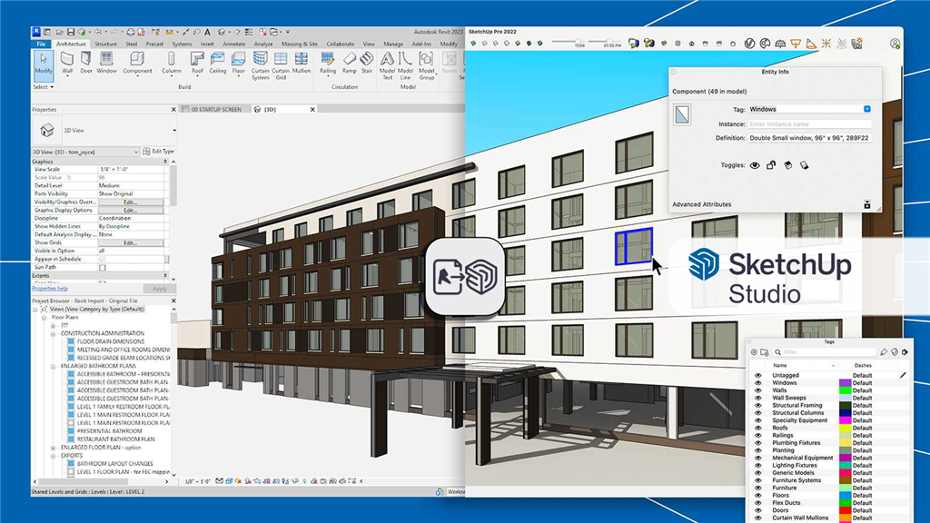Select the Wall tool in Revit ribbon

point(67,63)
